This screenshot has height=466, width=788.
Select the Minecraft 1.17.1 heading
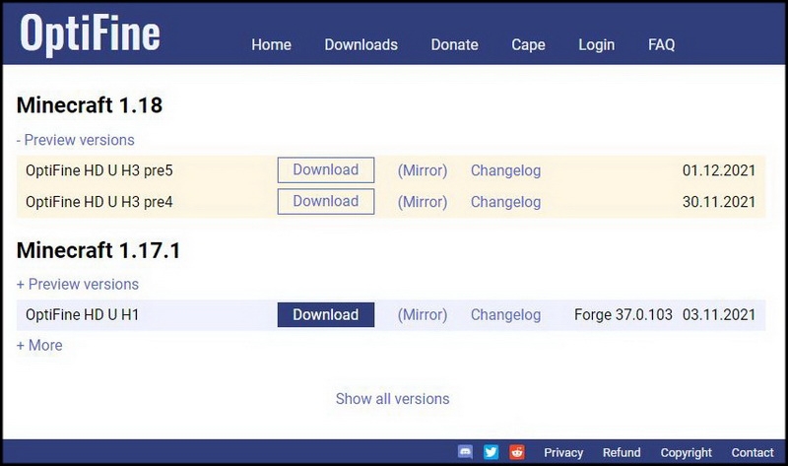(98, 250)
